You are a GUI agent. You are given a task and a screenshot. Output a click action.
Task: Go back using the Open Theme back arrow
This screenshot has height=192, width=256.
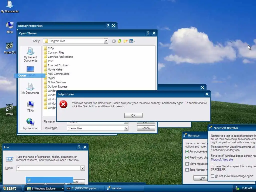(x=114, y=41)
